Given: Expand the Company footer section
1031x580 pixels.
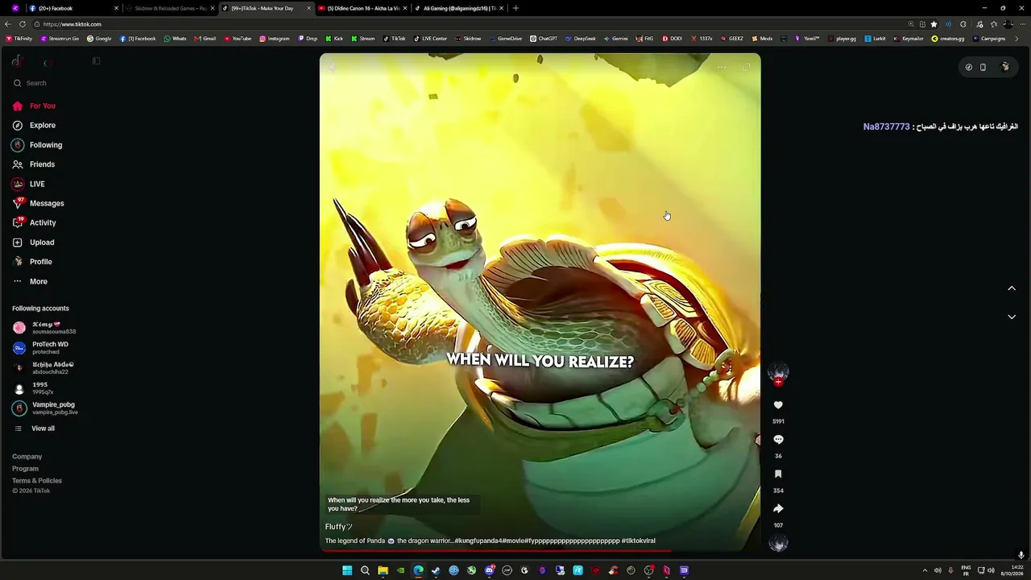Looking at the screenshot, I should click(27, 457).
